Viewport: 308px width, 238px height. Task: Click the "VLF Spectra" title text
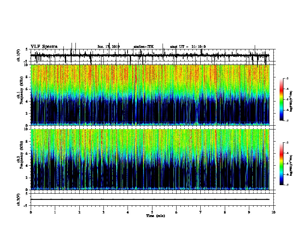[44, 47]
